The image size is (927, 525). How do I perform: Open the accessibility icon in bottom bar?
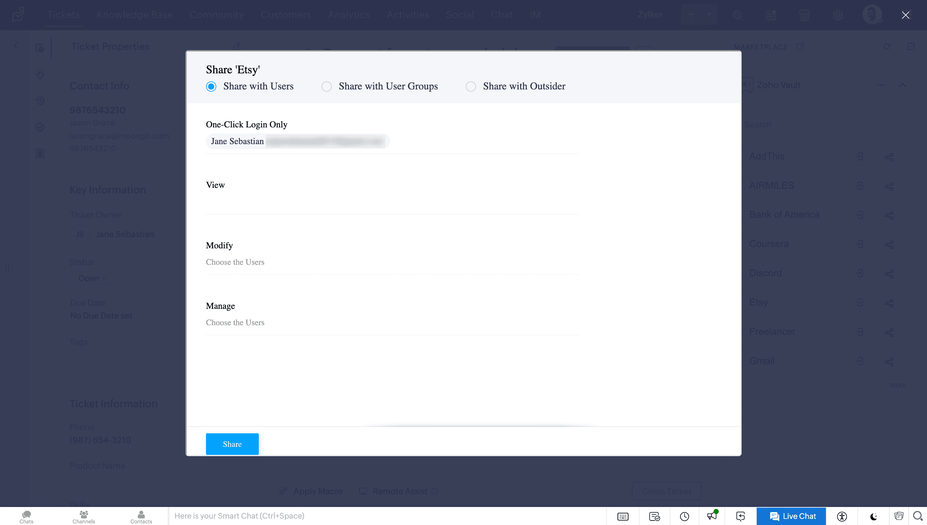842,516
